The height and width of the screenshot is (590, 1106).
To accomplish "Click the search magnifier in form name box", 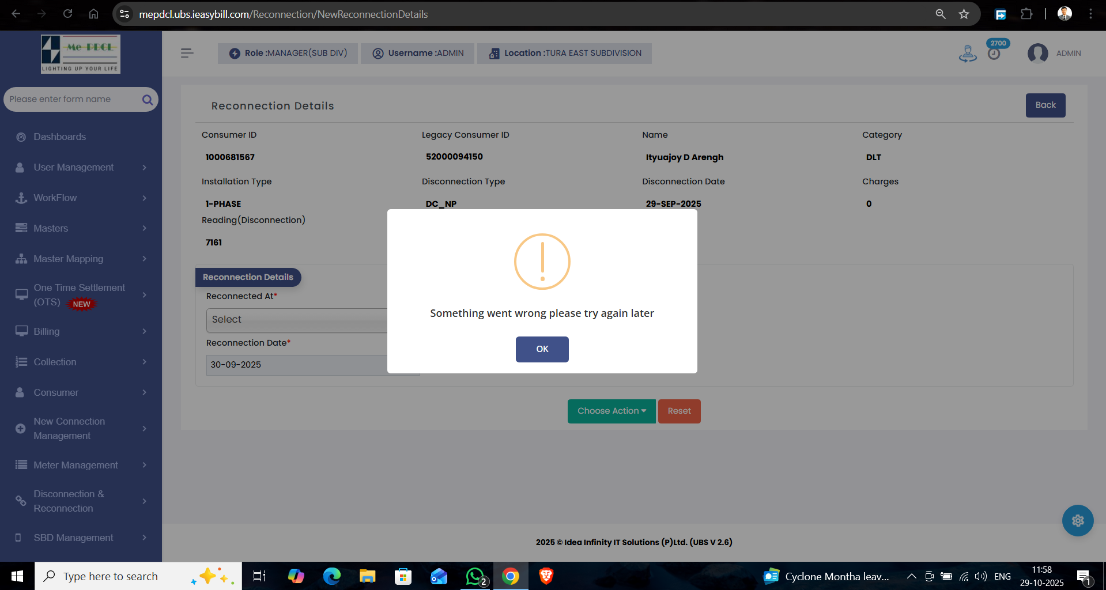I will 148,100.
